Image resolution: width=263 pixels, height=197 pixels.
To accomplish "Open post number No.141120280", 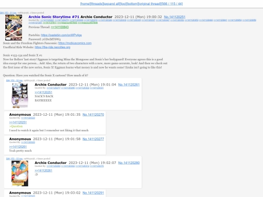I will click(129, 163).
